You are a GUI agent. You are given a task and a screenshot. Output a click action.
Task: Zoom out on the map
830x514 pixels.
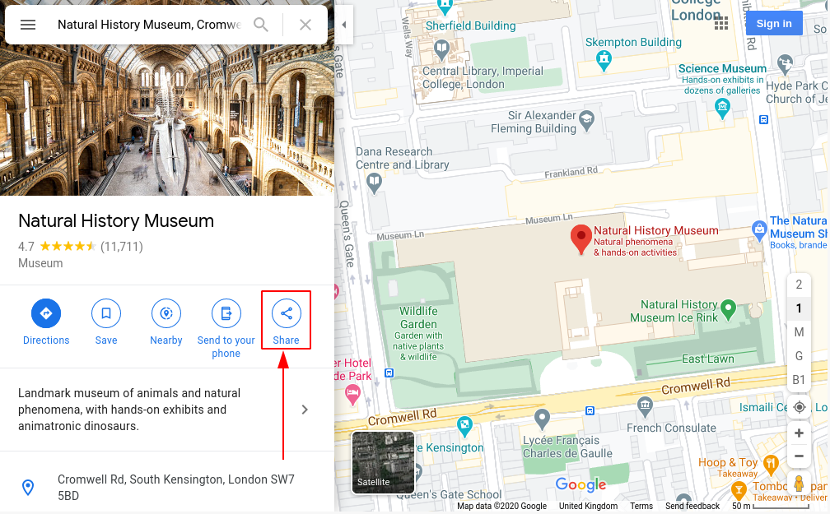tap(800, 456)
